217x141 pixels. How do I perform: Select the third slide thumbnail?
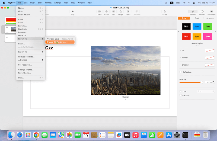(11, 39)
